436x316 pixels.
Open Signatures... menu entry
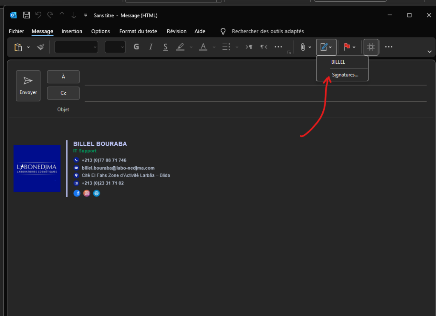tap(342, 75)
